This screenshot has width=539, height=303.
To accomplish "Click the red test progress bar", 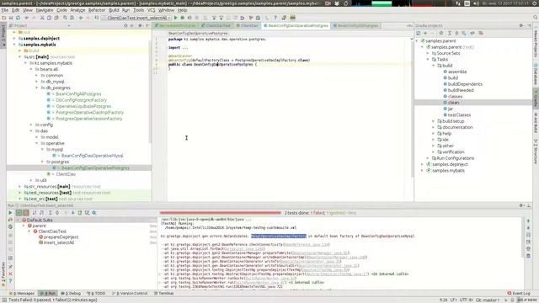I will (x=221, y=213).
